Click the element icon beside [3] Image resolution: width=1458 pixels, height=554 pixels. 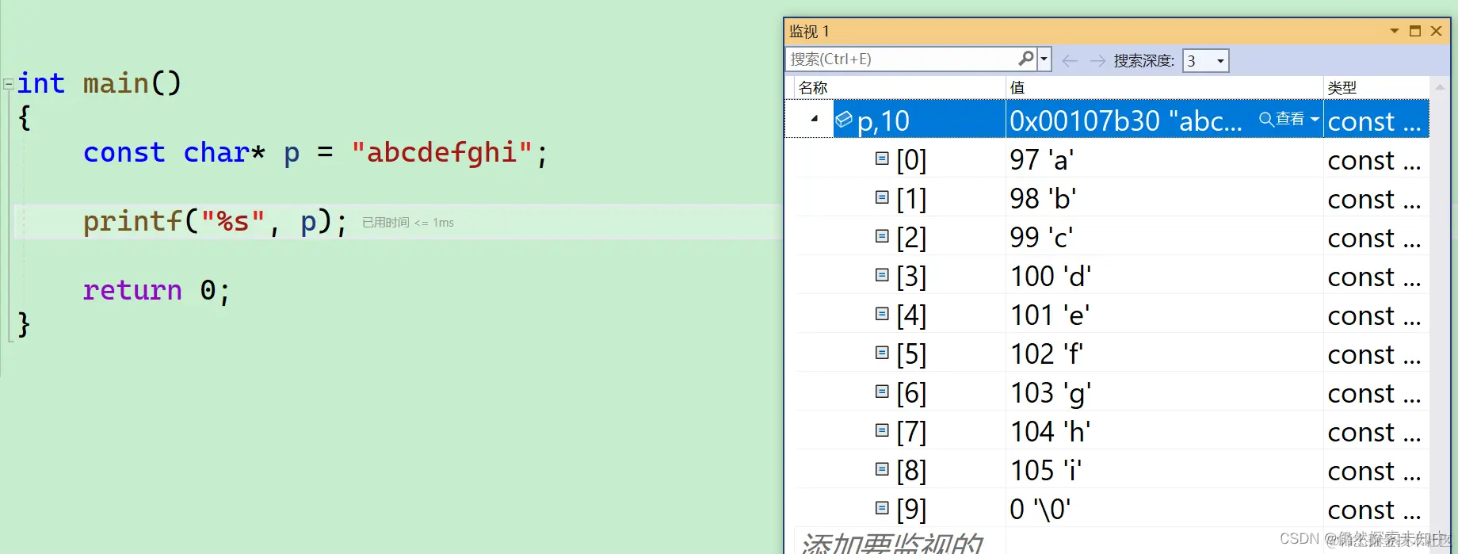[x=882, y=275]
